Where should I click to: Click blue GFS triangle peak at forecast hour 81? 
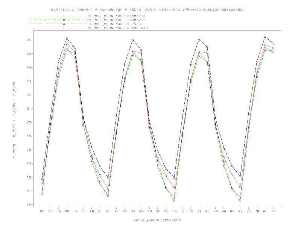[x=265, y=37]
